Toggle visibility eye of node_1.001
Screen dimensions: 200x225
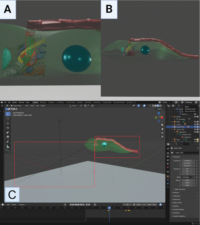pos(195,127)
